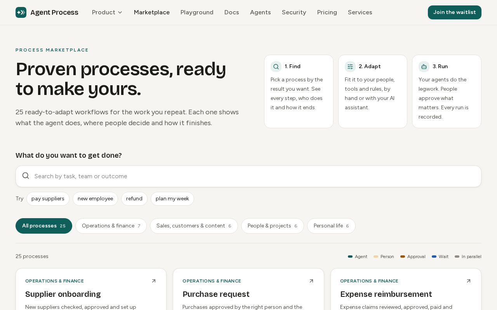Open Expense reimbursement via its arrow icon
Viewport: 497px width, 310px height.
coord(469,281)
